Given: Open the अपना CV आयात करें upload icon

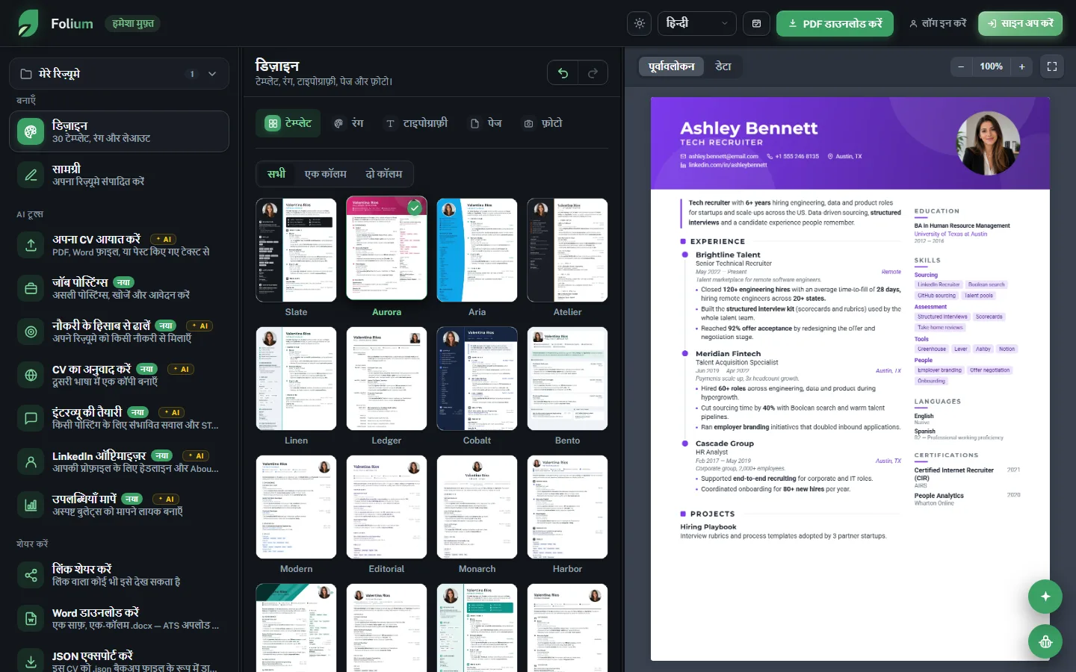Looking at the screenshot, I should [31, 245].
